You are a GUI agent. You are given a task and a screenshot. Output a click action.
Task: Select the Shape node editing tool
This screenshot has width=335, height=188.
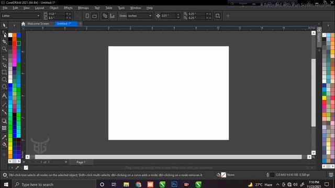click(x=4, y=34)
